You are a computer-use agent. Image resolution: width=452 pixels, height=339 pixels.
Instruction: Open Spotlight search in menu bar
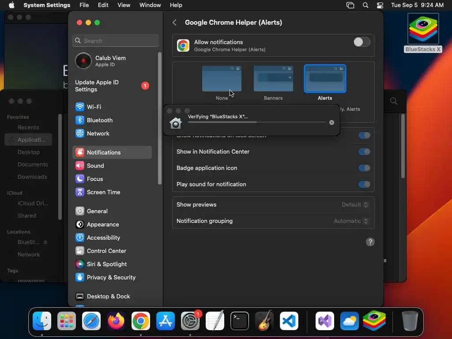click(365, 5)
